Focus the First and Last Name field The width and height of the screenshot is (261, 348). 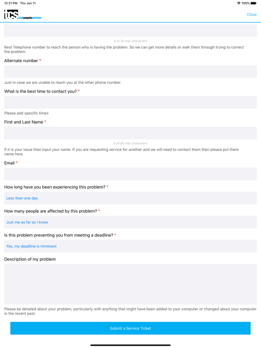pyautogui.click(x=130, y=133)
